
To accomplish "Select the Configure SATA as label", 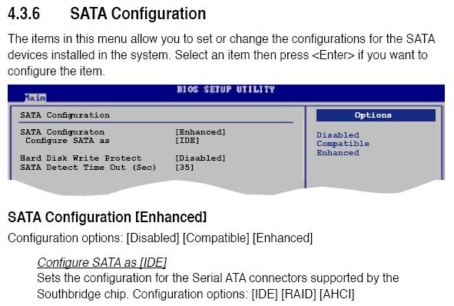I will pyautogui.click(x=68, y=141).
